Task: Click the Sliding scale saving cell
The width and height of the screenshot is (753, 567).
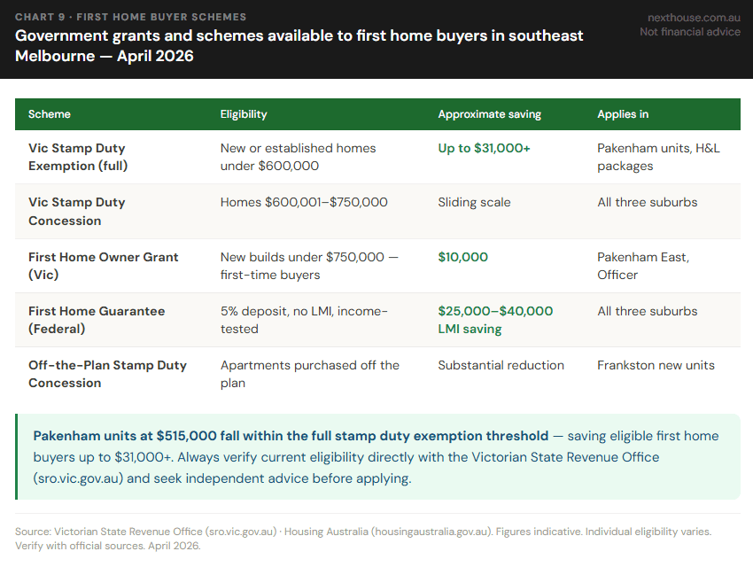Action: (x=474, y=202)
